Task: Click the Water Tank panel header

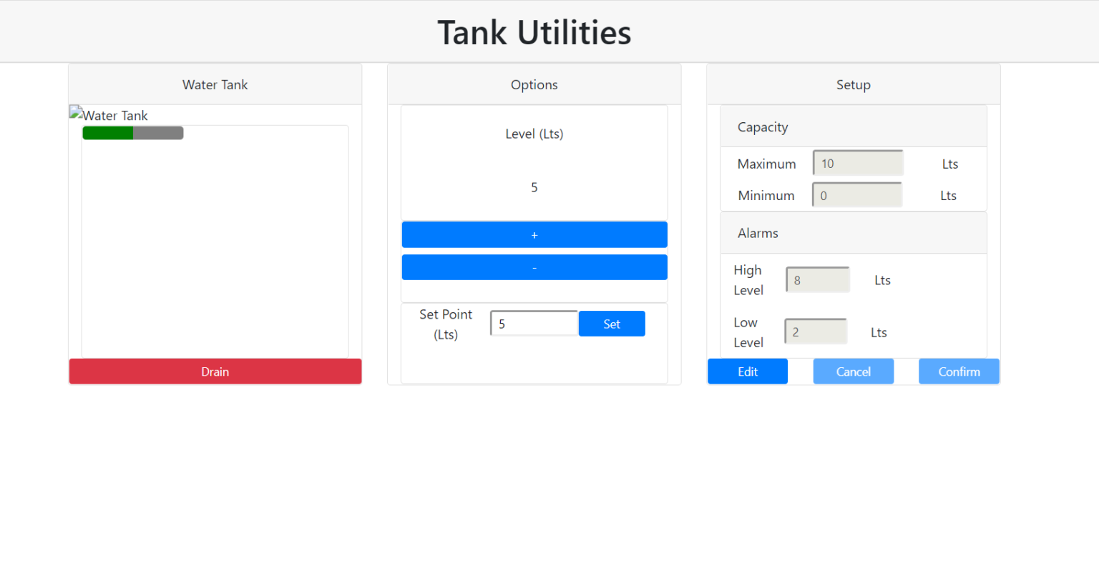Action: point(215,85)
